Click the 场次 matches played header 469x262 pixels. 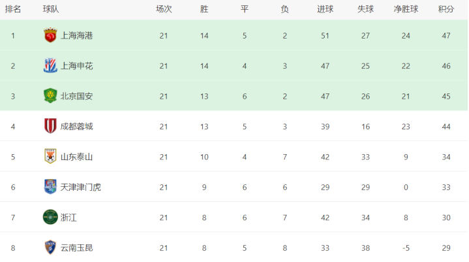tap(164, 9)
